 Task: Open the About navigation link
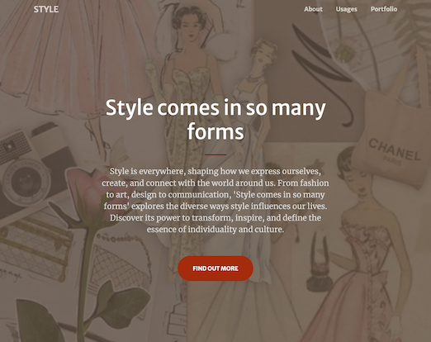point(313,9)
